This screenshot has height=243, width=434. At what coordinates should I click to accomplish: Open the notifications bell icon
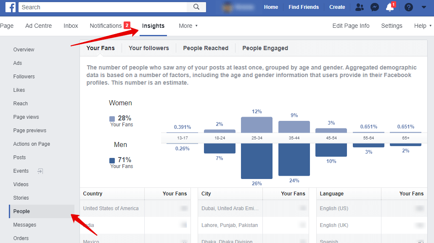(390, 7)
